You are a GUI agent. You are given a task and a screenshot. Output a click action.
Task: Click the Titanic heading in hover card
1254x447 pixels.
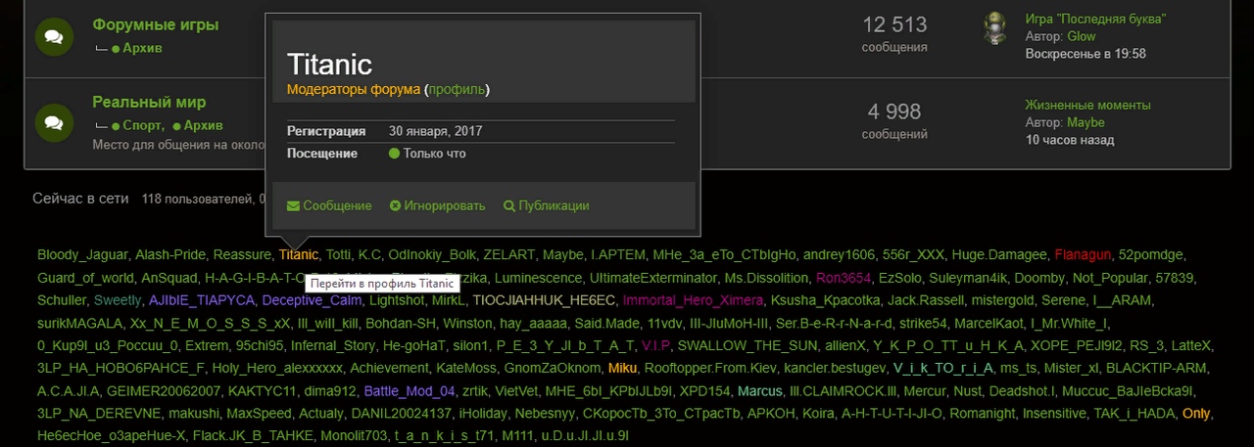pyautogui.click(x=329, y=65)
